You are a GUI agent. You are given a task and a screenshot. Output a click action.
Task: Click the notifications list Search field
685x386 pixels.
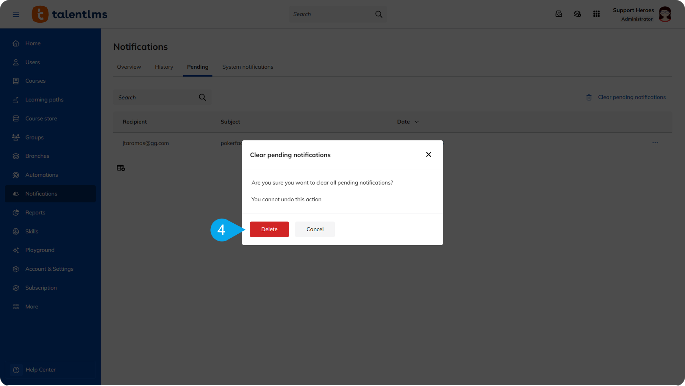[162, 97]
